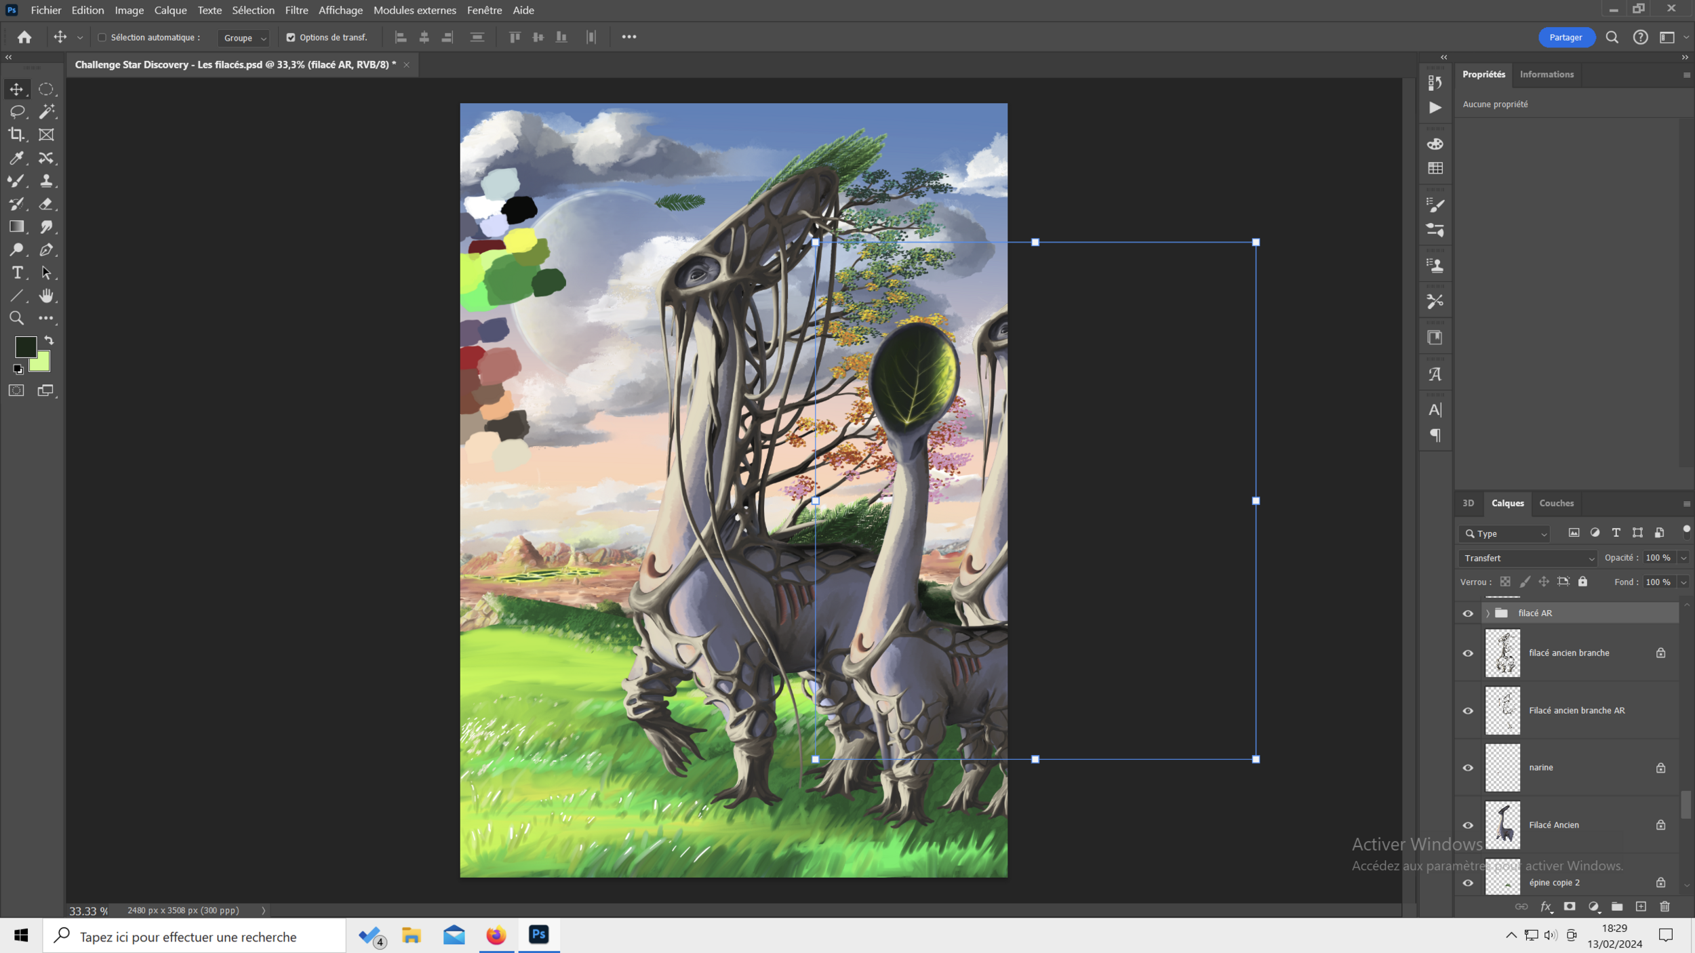Screen dimensions: 1695x953
Task: Open the Filtre menu
Action: [296, 10]
